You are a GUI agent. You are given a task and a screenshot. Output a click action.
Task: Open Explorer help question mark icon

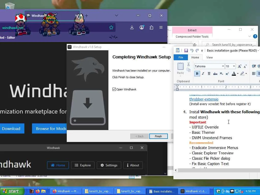pos(255,36)
